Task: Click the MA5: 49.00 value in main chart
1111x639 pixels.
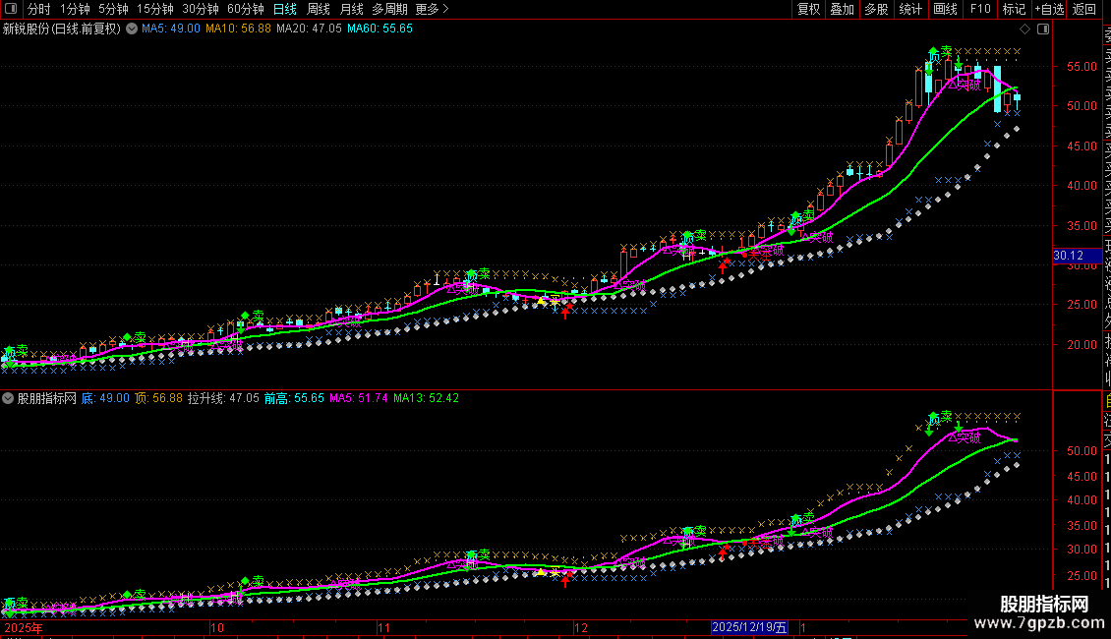Action: click(171, 29)
